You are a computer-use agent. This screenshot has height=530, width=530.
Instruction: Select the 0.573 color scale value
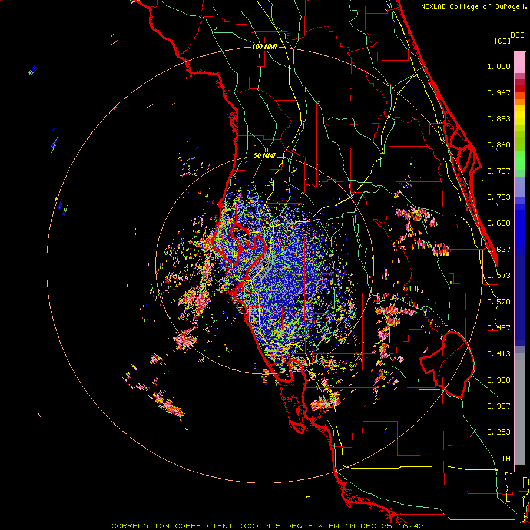tap(499, 276)
